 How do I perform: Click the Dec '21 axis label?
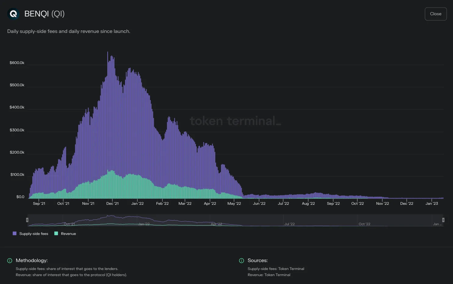[112, 204]
